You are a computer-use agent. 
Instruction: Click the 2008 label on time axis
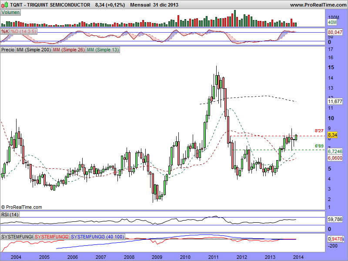(129, 257)
